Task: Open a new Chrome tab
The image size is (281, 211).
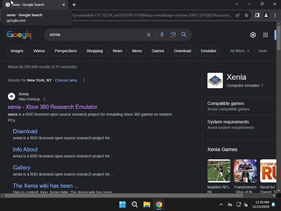Action: click(x=74, y=5)
